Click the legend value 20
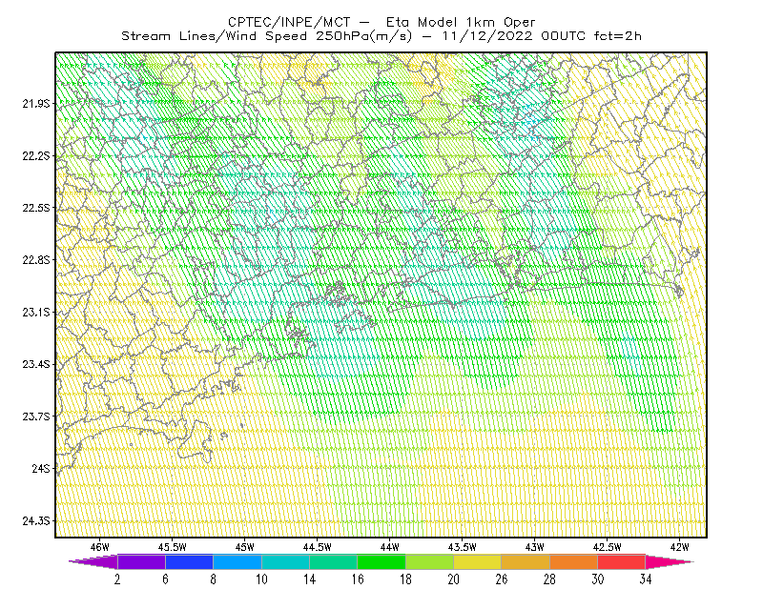This screenshot has height=589, width=763. pos(454,579)
